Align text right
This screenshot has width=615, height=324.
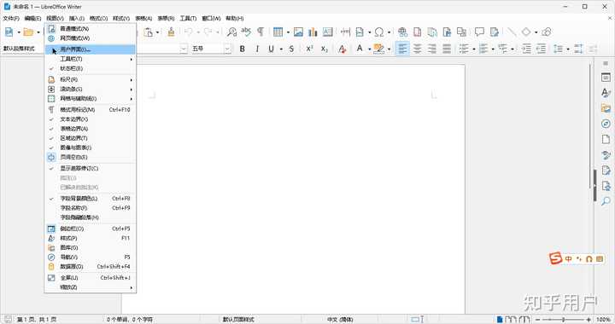(432, 49)
